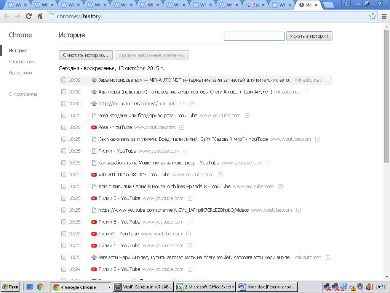The height and width of the screenshot is (293, 390).
Task: Open the Chrome user profile icon
Action: click(346, 3)
